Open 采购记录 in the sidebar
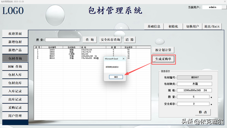 click(15, 107)
